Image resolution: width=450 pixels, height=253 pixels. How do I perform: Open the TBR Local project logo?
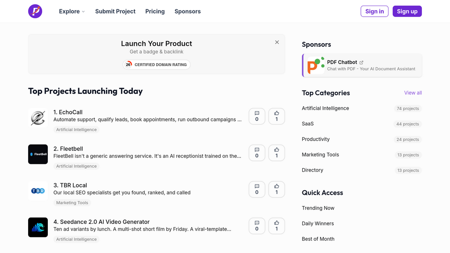38,191
